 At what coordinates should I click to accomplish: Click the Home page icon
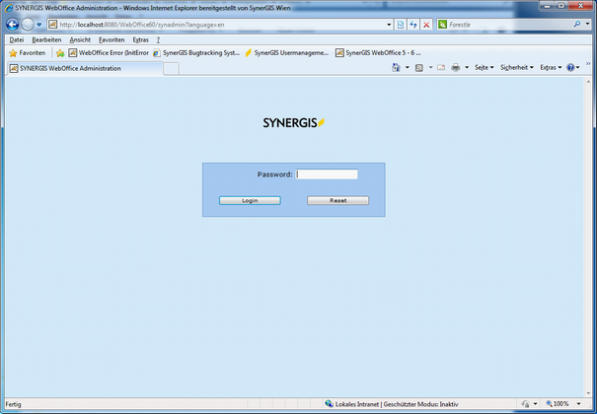pyautogui.click(x=396, y=67)
